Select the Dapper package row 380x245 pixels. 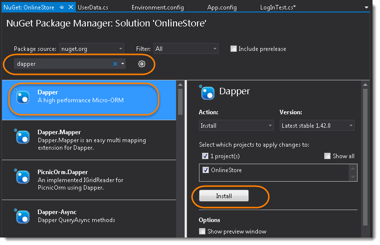coord(89,100)
